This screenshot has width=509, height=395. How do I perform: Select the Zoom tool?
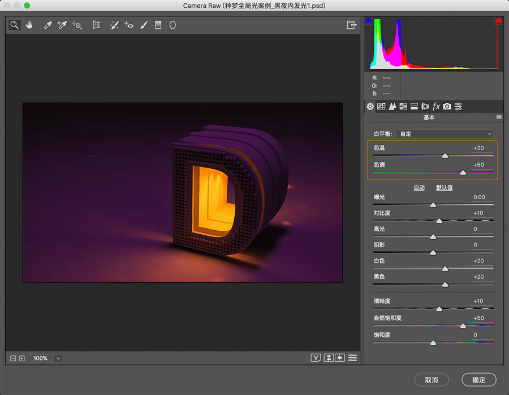pyautogui.click(x=14, y=25)
